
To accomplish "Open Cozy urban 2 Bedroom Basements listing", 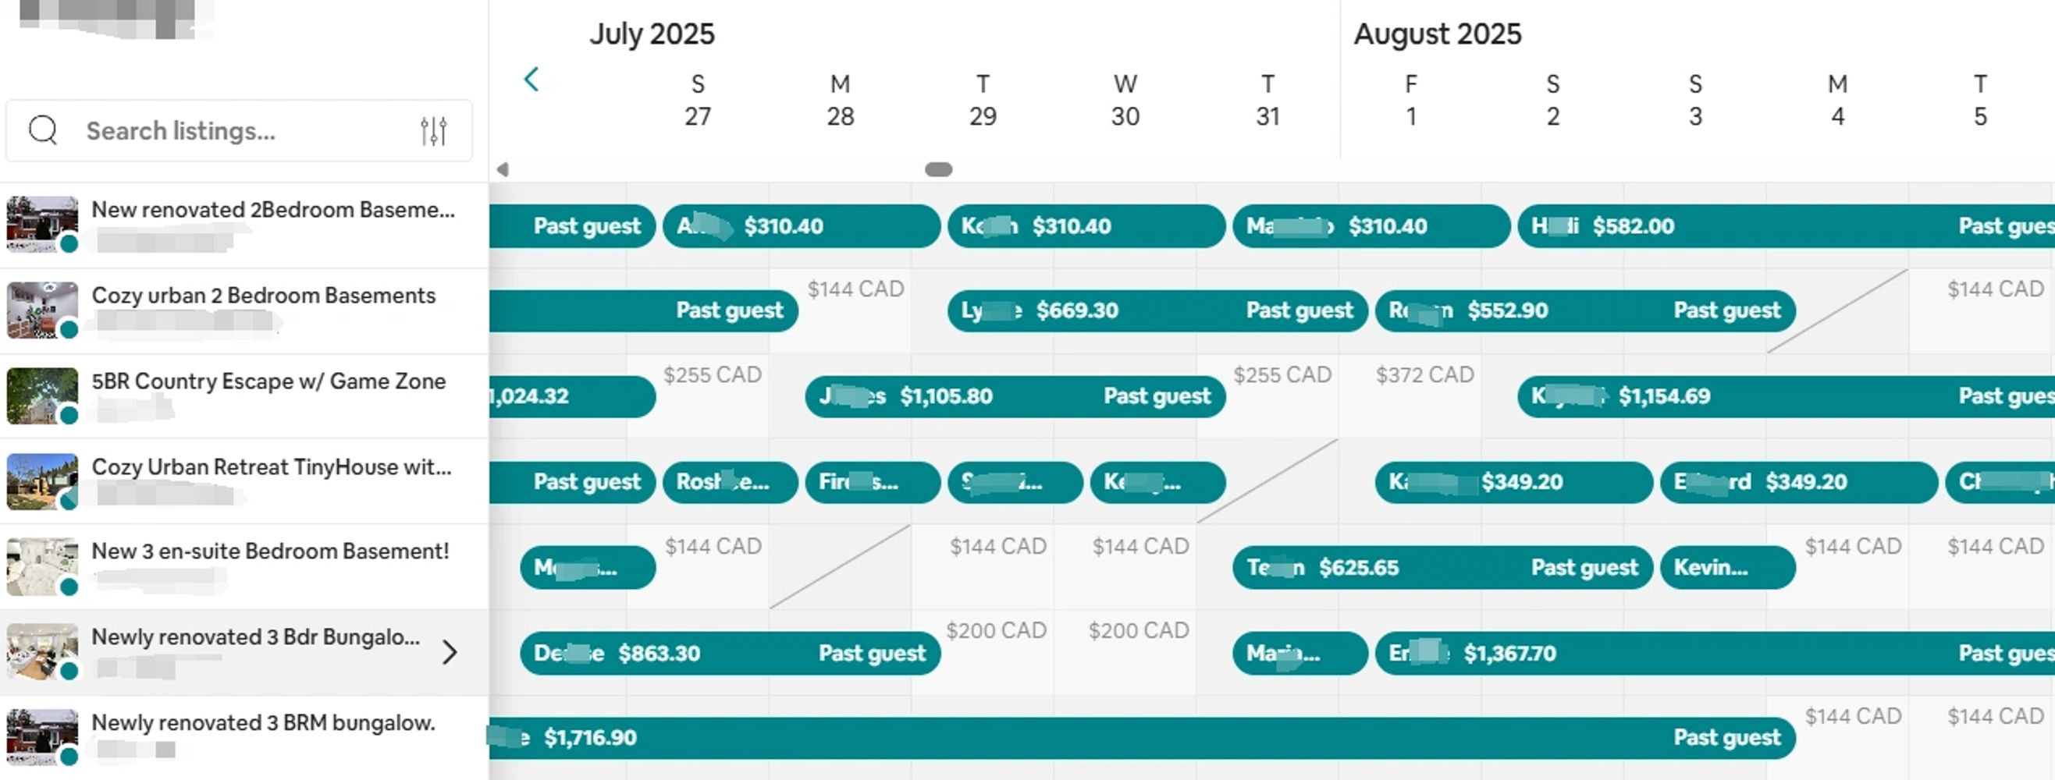I will [x=244, y=311].
